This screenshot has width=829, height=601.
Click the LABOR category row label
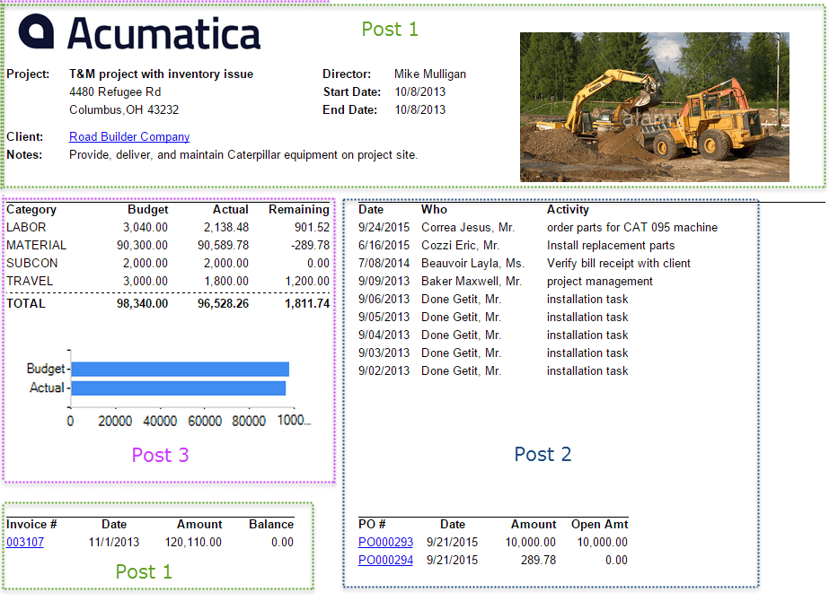point(26,227)
